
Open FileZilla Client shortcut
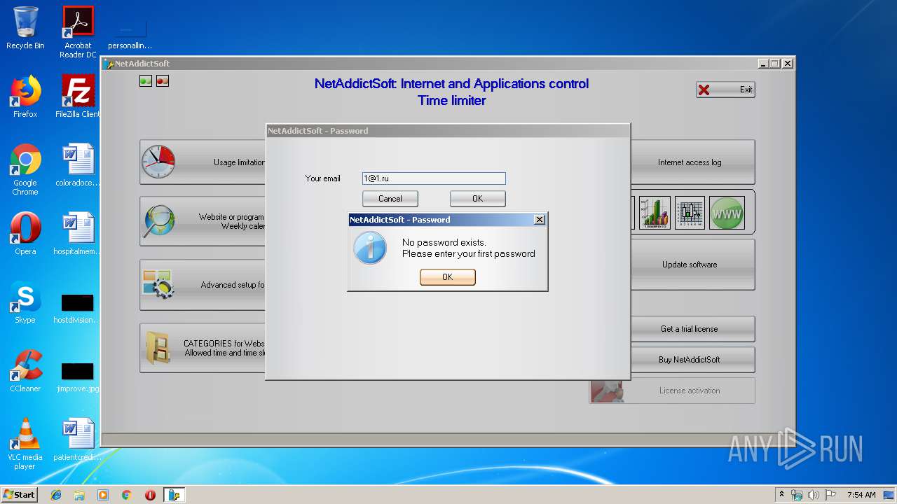(x=78, y=97)
